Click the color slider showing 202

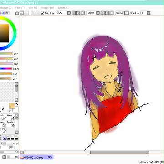(x=6, y=59)
